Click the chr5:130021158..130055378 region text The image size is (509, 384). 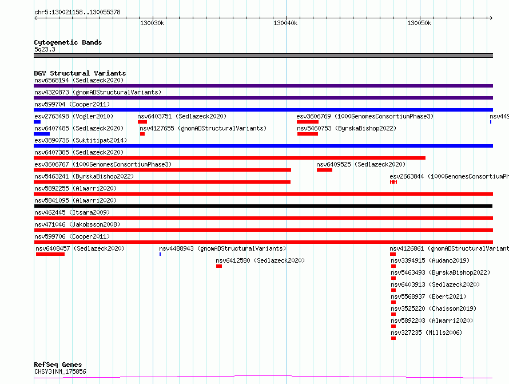click(77, 12)
